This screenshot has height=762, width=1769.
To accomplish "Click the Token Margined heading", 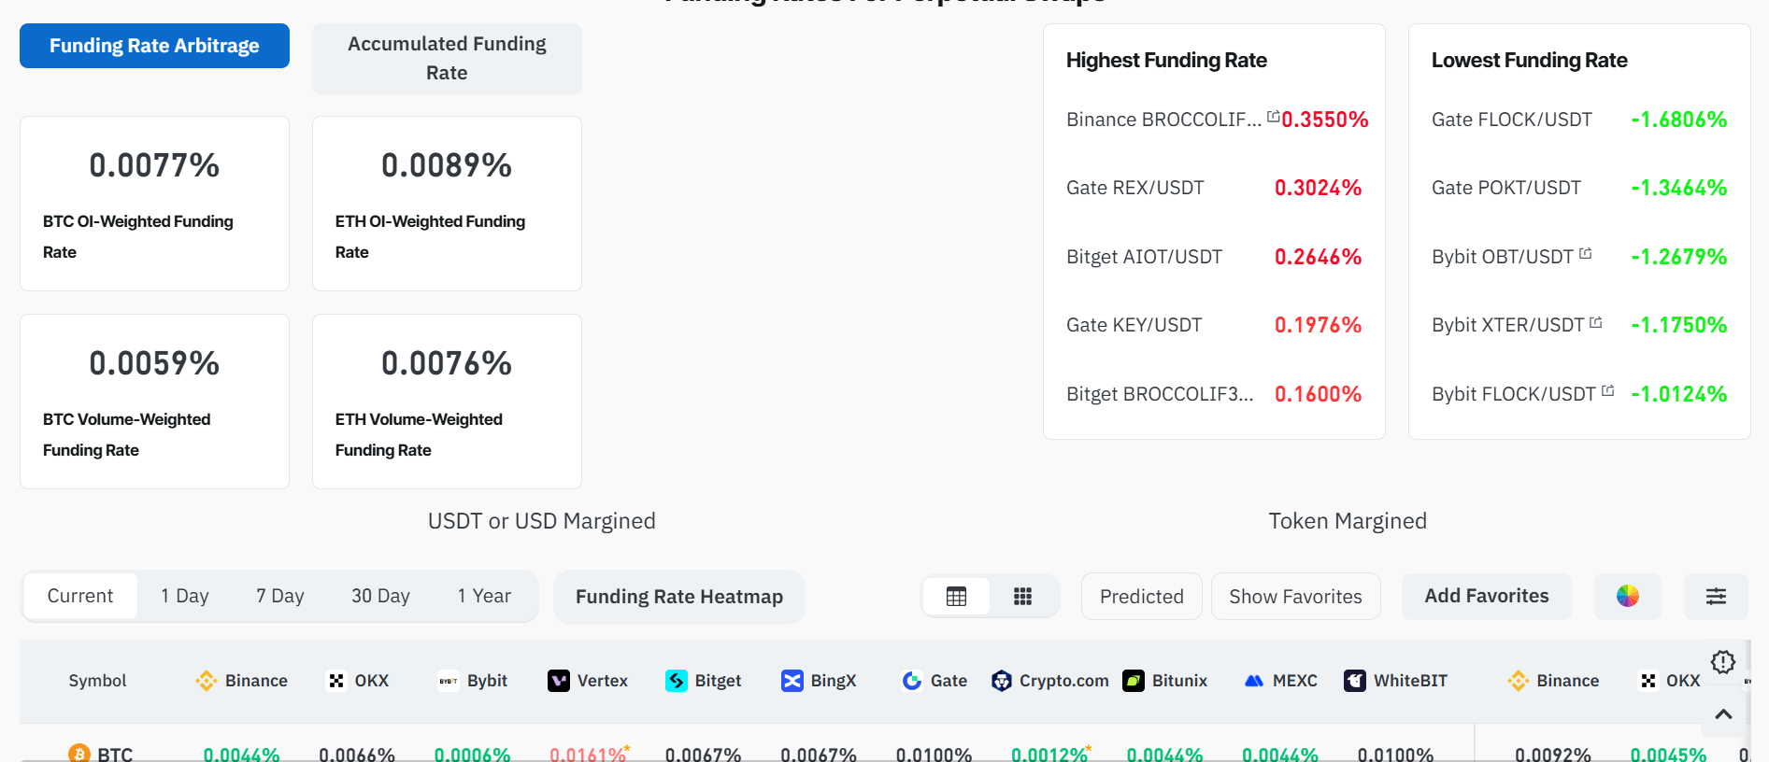I will point(1348,521).
